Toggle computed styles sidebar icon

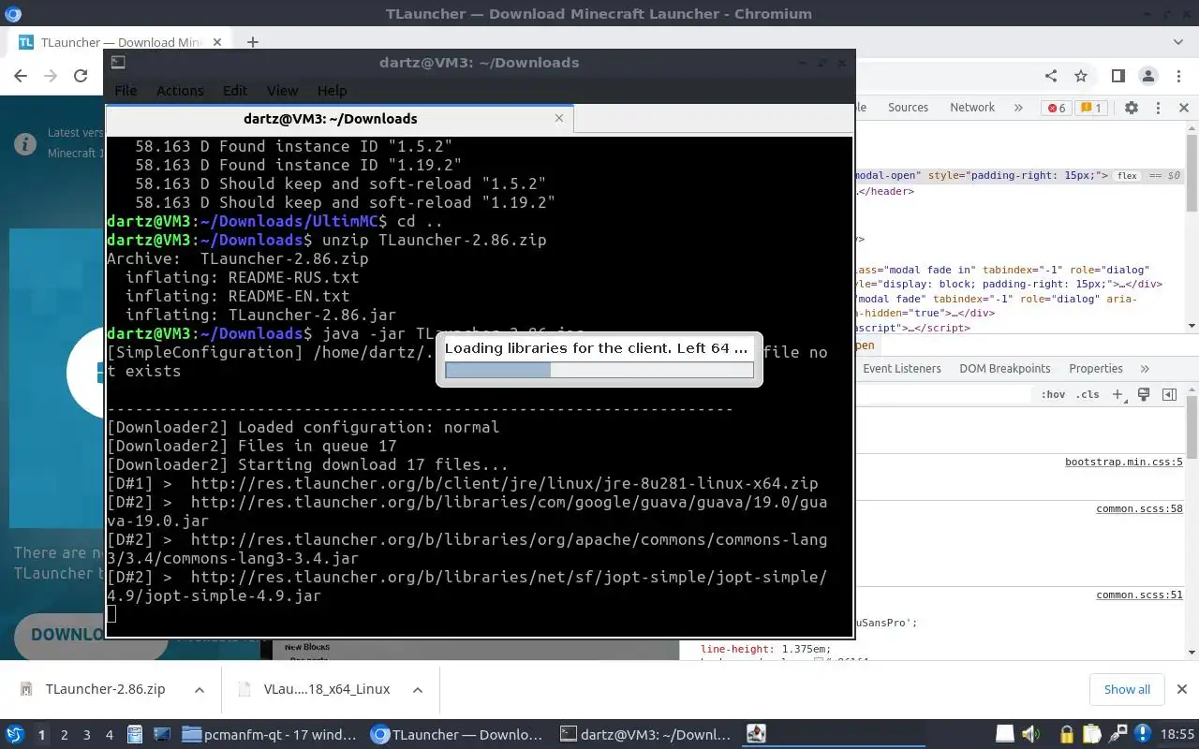pyautogui.click(x=1169, y=395)
